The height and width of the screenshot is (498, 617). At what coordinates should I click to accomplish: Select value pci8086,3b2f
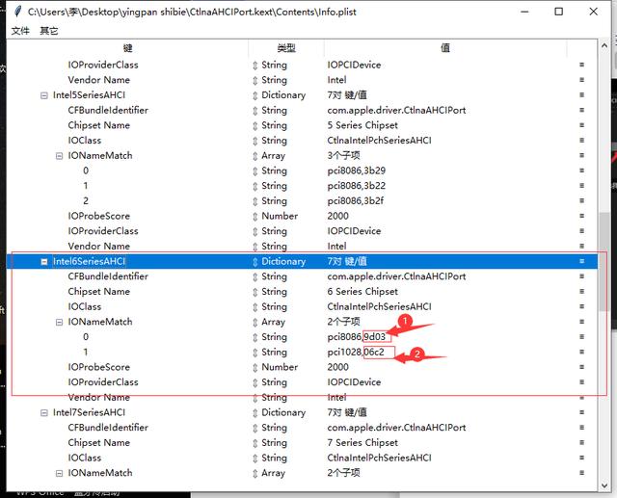click(356, 201)
